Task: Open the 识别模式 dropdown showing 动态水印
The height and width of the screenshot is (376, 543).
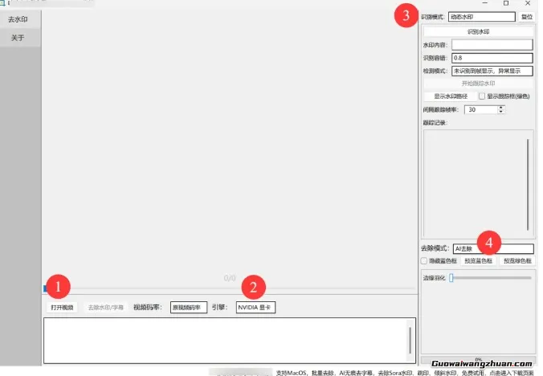Action: pos(481,16)
